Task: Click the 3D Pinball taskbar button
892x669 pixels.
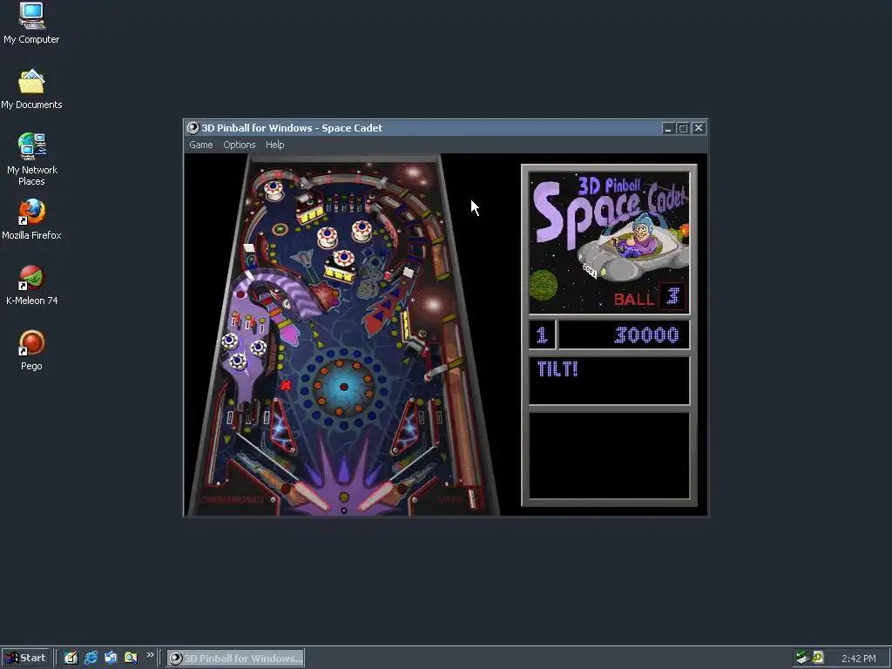Action: point(235,659)
